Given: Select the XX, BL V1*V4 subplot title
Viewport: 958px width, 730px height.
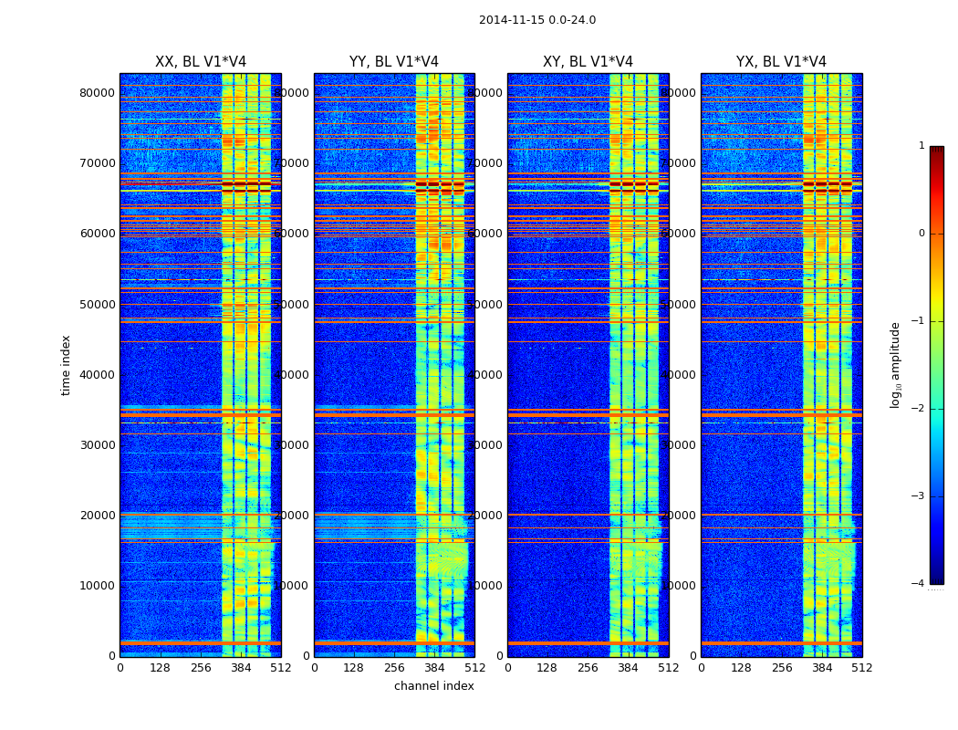Looking at the screenshot, I should click(201, 62).
